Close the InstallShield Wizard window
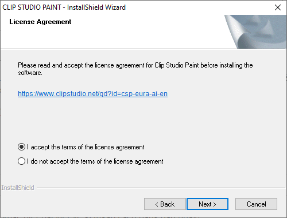The height and width of the screenshot is (218, 287). 278,7
